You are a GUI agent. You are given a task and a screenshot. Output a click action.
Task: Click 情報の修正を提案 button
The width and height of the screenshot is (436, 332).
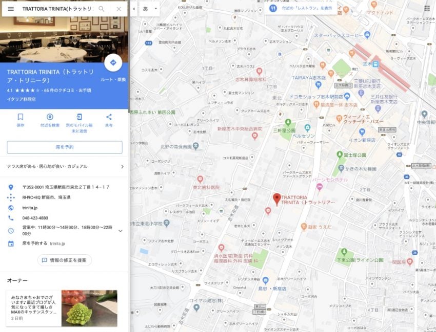[x=65, y=260]
